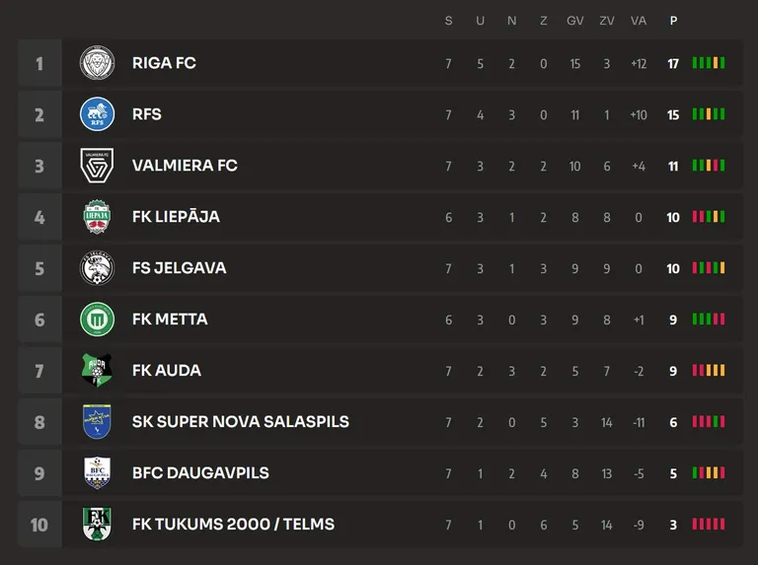This screenshot has height=565, width=758.
Task: Click the Super Nova Salaspils blue badge
Action: click(97, 422)
